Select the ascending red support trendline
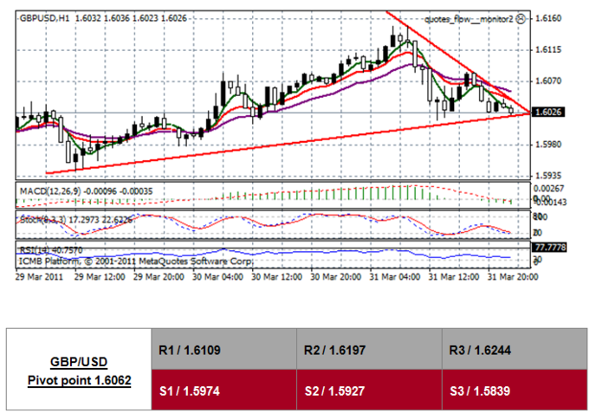 [260, 145]
